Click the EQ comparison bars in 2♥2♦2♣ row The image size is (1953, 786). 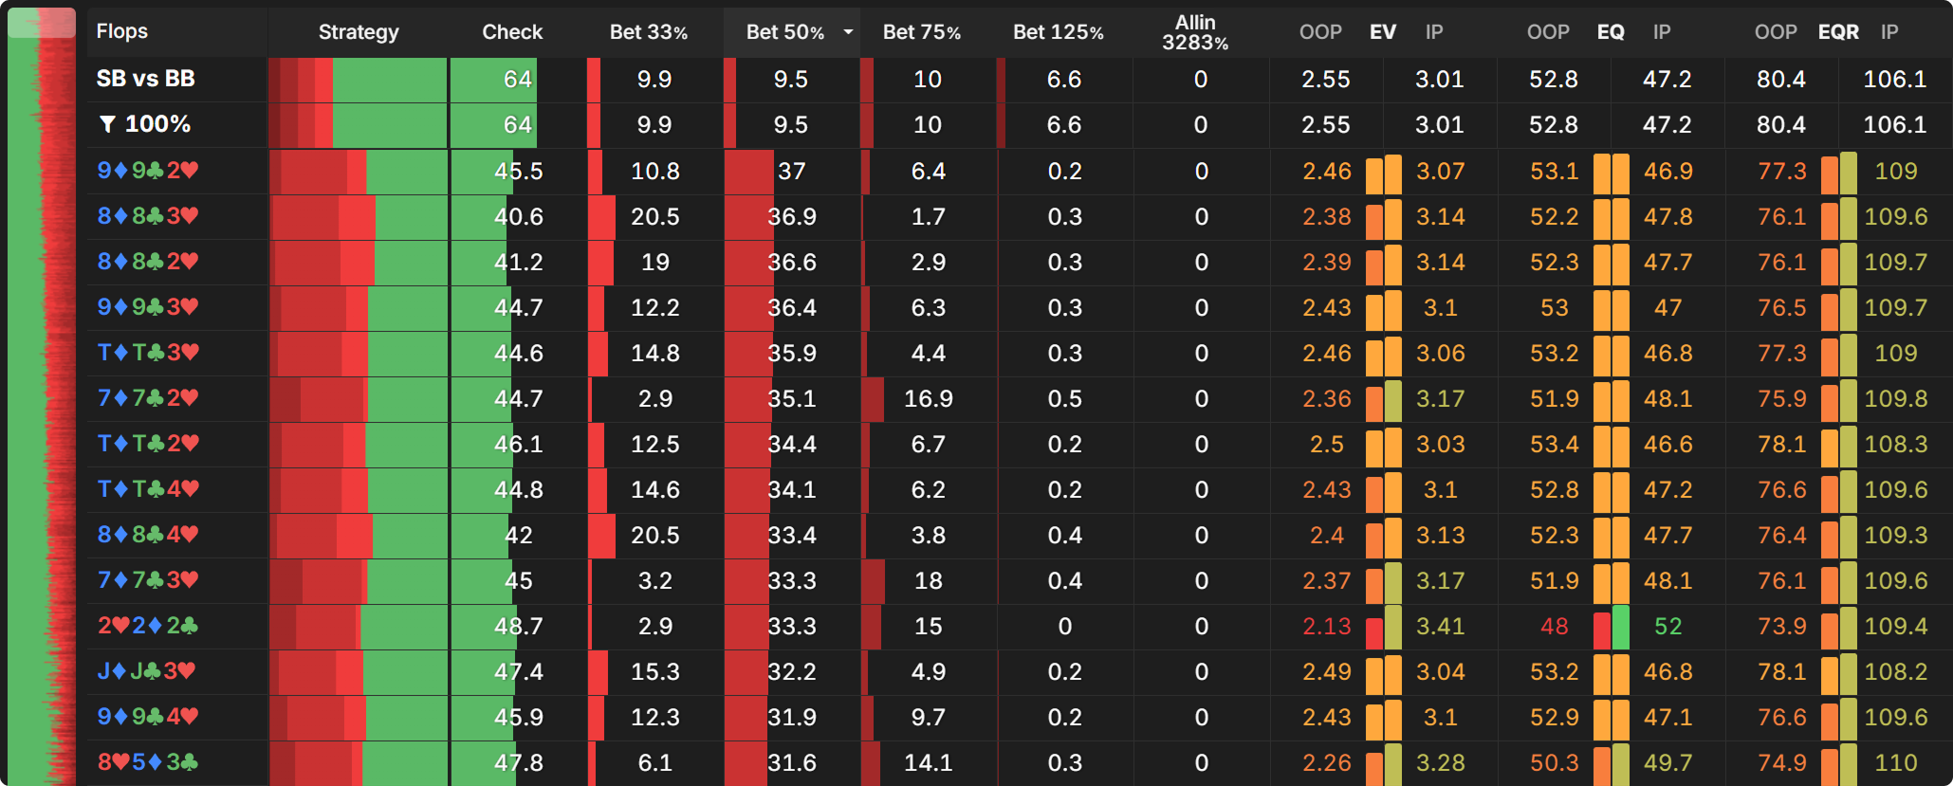click(1611, 628)
